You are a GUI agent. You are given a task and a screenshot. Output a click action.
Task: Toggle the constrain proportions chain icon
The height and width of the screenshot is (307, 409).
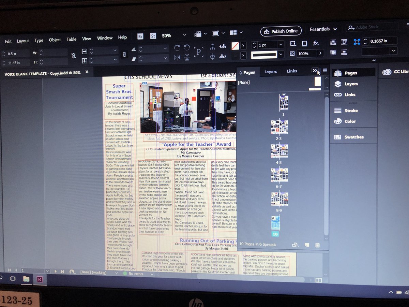[74, 56]
